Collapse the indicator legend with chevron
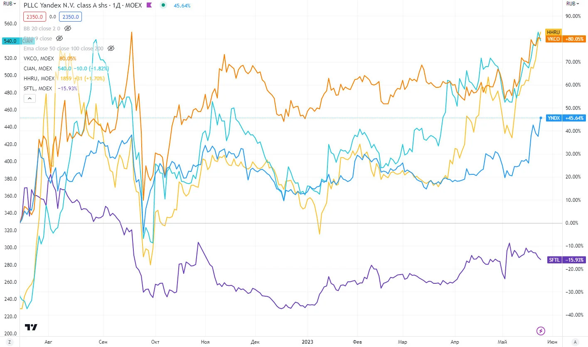 pos(30,98)
